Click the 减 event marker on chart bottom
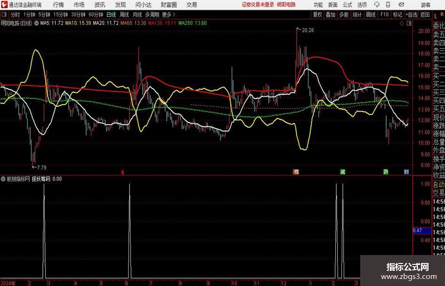445x286 pixels. (x=343, y=171)
